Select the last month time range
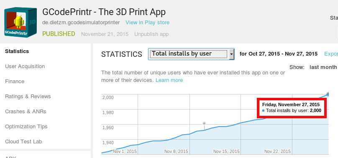 point(323,67)
